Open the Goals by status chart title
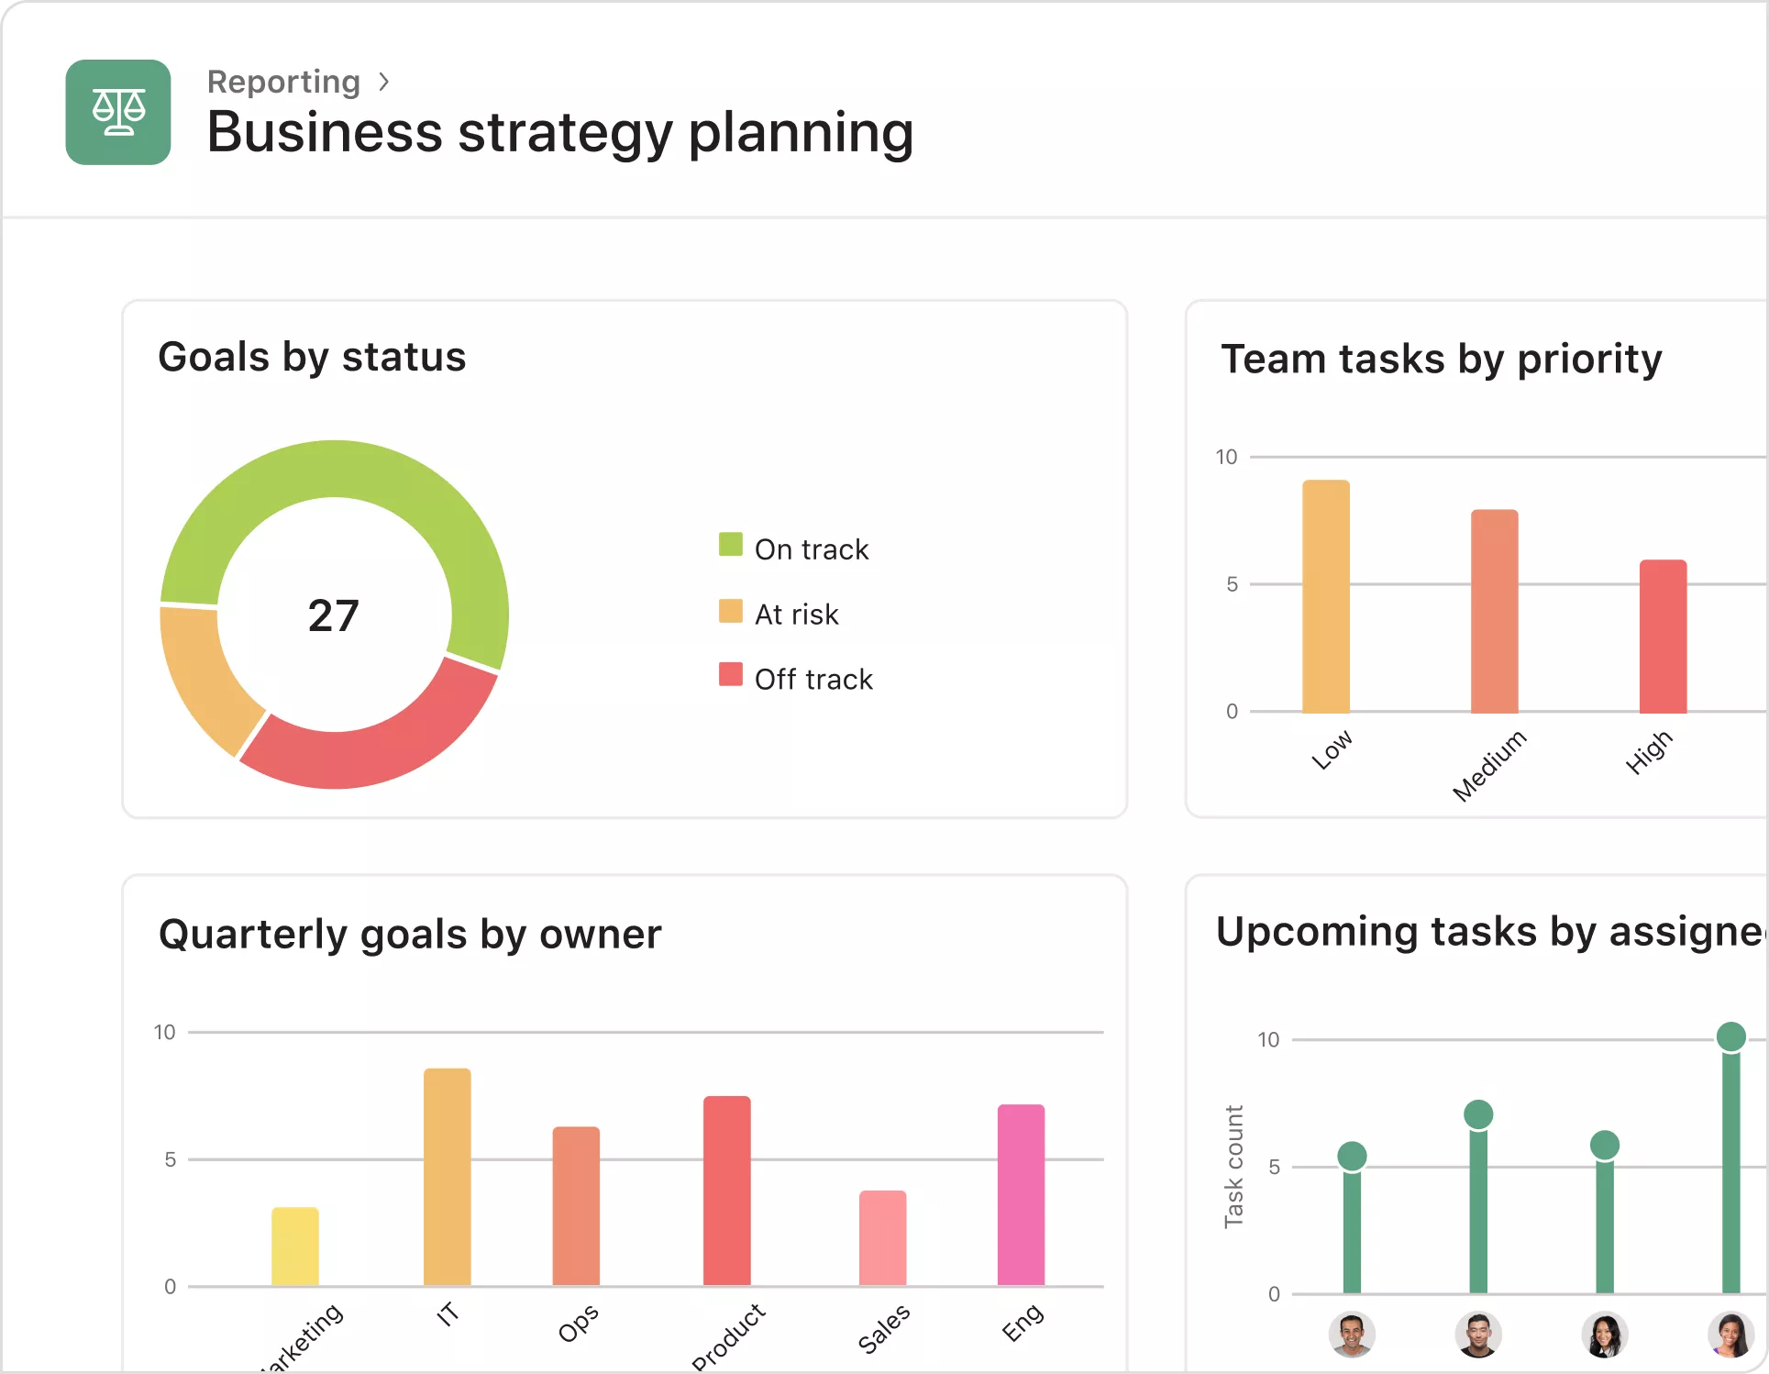 coord(312,357)
